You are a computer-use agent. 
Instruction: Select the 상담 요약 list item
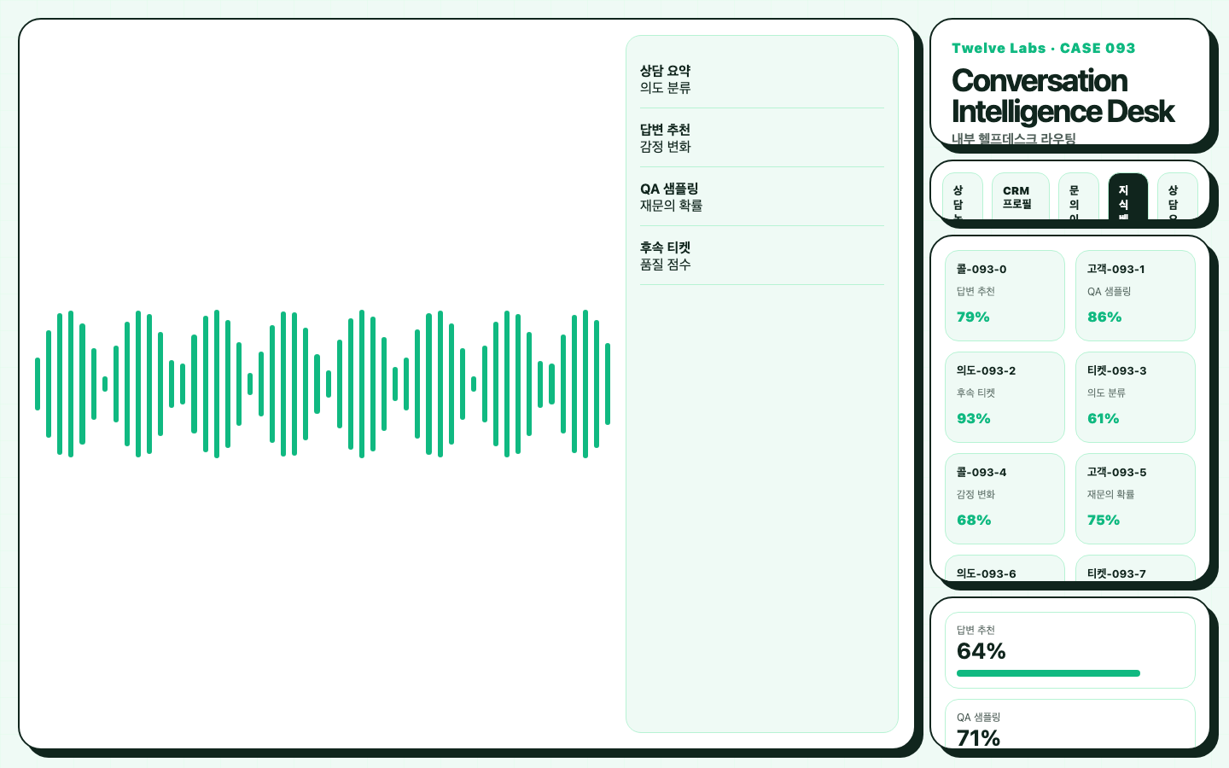point(762,79)
